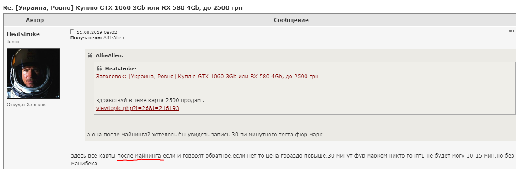Click the quote mark icon before AlfieAllen

pos(90,55)
